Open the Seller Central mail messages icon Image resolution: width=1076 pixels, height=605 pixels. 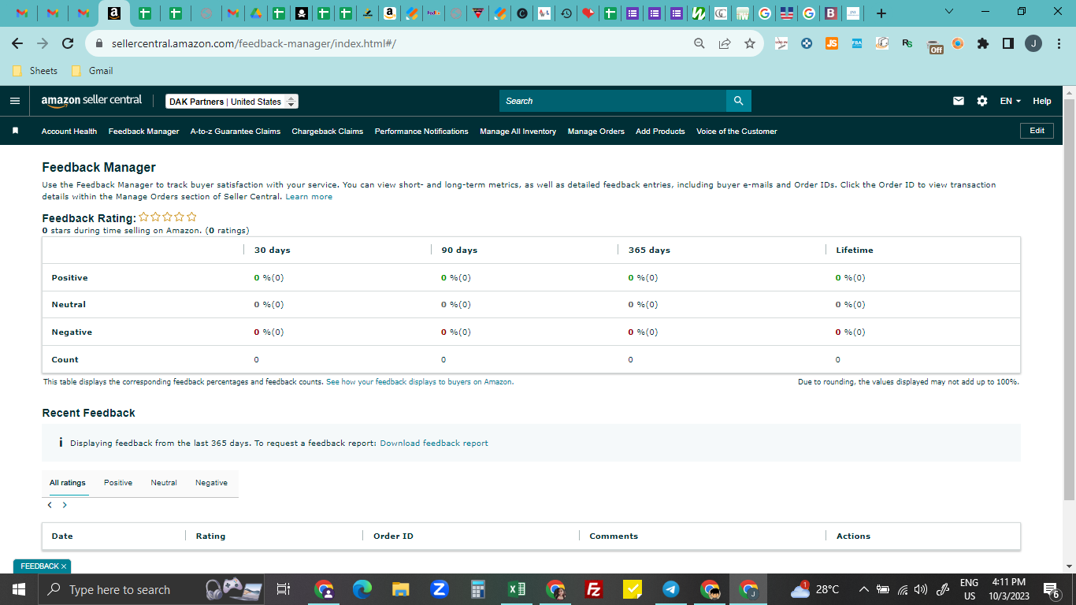959,101
